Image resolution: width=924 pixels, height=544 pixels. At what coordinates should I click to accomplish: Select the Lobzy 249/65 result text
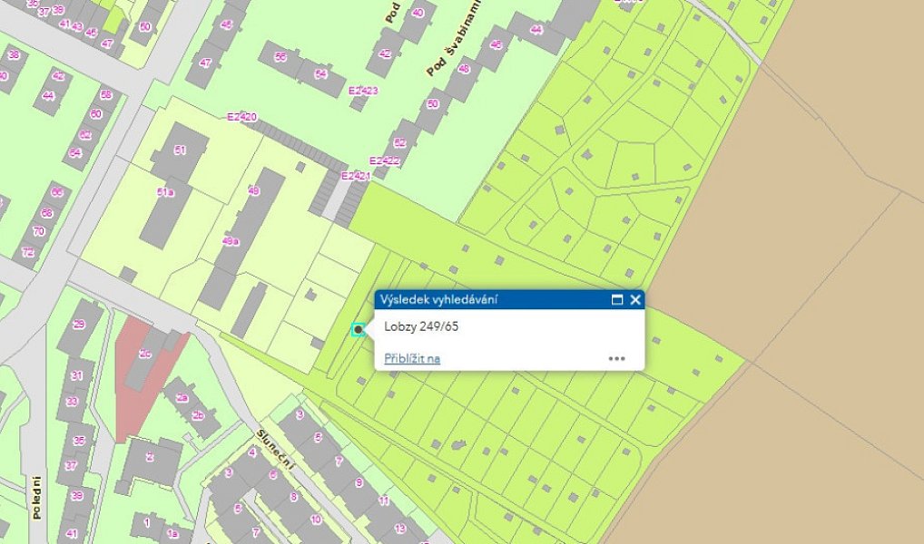pyautogui.click(x=421, y=326)
